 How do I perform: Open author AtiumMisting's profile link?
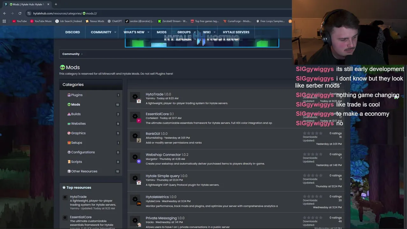coord(154,138)
